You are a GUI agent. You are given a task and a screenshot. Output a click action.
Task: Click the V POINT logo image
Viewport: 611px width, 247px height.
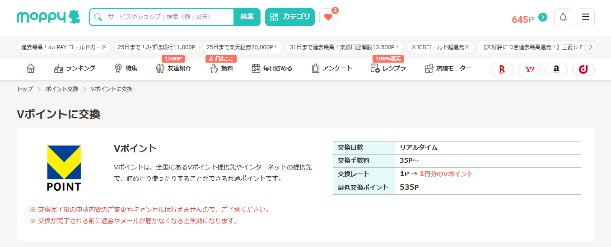[x=64, y=168]
